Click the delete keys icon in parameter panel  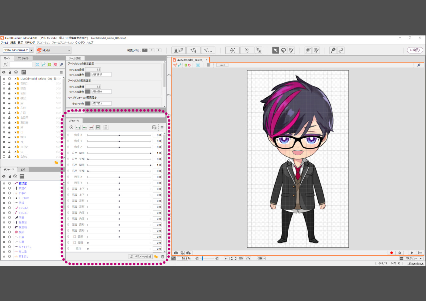click(x=91, y=127)
